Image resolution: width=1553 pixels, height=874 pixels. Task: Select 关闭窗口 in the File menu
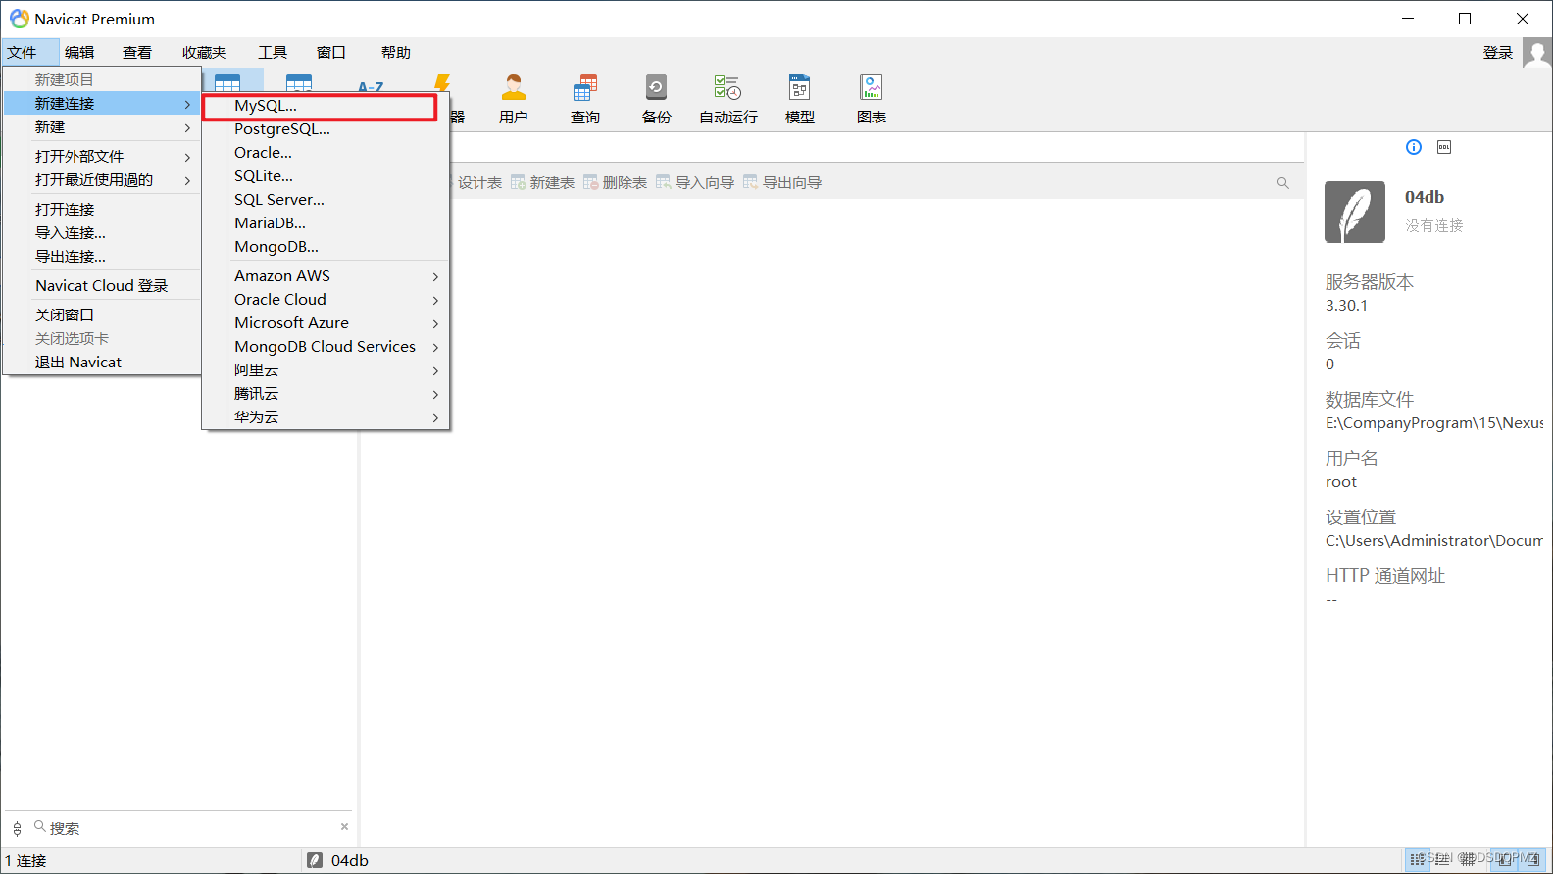coord(103,316)
